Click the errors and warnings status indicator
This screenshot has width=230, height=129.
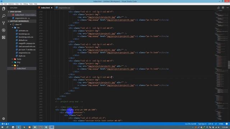coord(5,124)
